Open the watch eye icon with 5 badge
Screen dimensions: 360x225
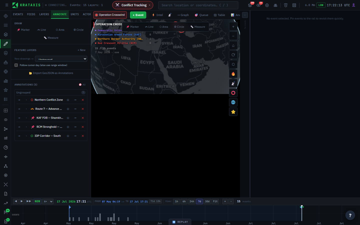[258, 5]
